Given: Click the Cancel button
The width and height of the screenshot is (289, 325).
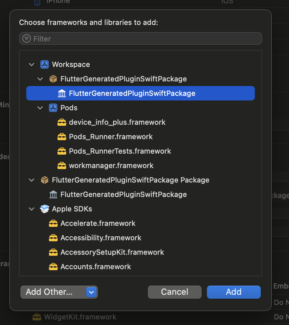Looking at the screenshot, I should pyautogui.click(x=174, y=292).
